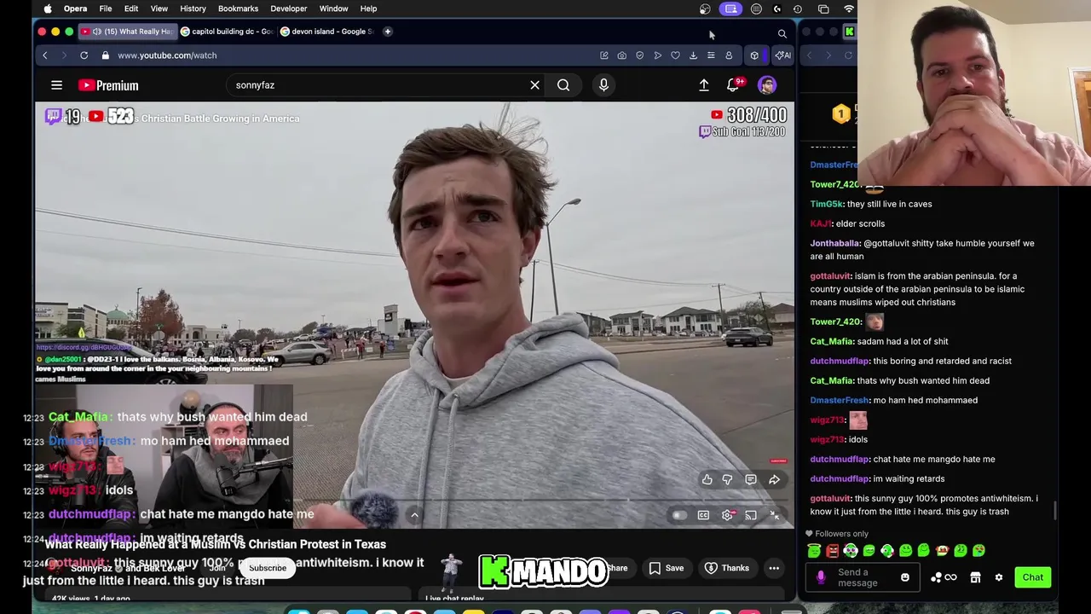Open the macOS Wi-Fi status icon
Viewport: 1091px width, 614px height.
848,9
